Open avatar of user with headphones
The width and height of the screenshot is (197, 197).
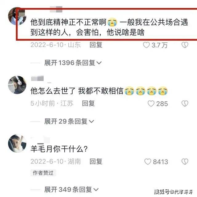(x=17, y=85)
